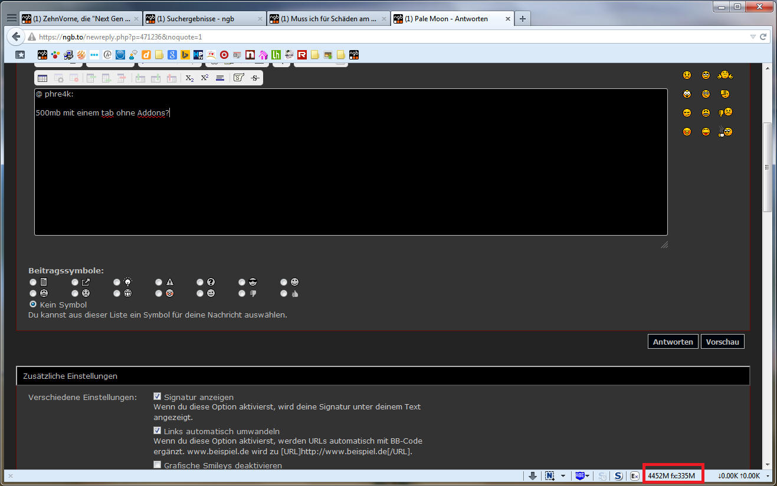
Task: Click the Bing bookmark icon
Action: (x=185, y=55)
